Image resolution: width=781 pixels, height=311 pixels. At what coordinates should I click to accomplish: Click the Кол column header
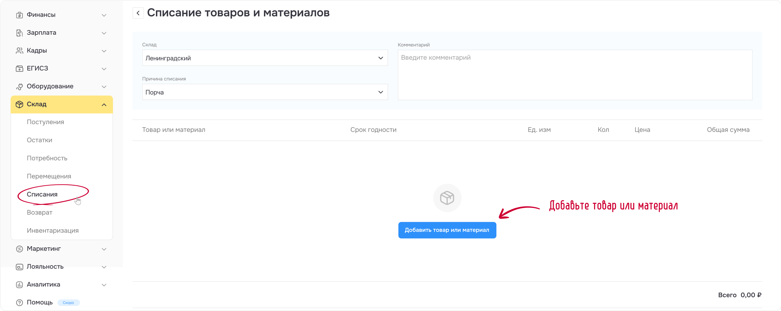(603, 130)
